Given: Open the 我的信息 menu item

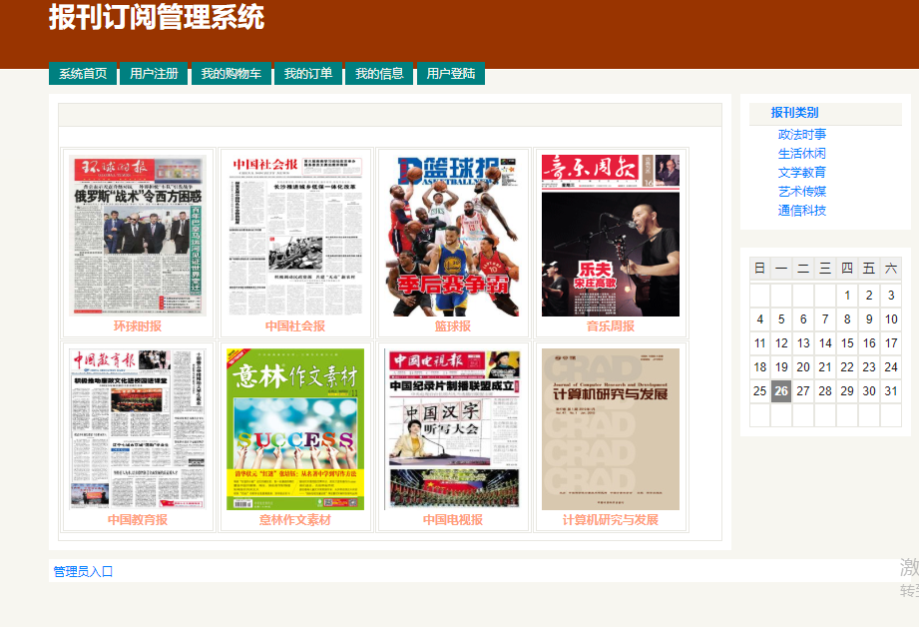Looking at the screenshot, I should point(379,73).
